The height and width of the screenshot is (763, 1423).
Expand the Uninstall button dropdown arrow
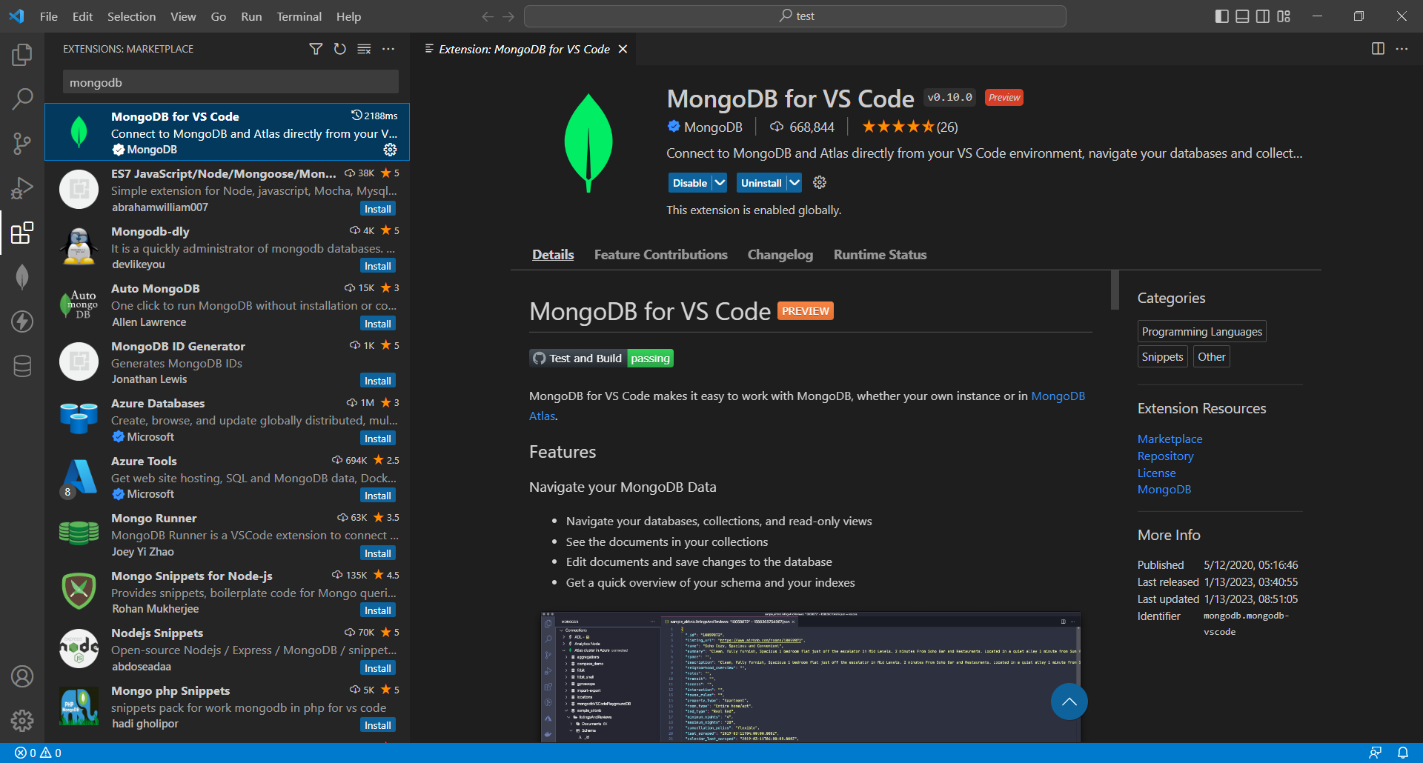[x=794, y=182]
